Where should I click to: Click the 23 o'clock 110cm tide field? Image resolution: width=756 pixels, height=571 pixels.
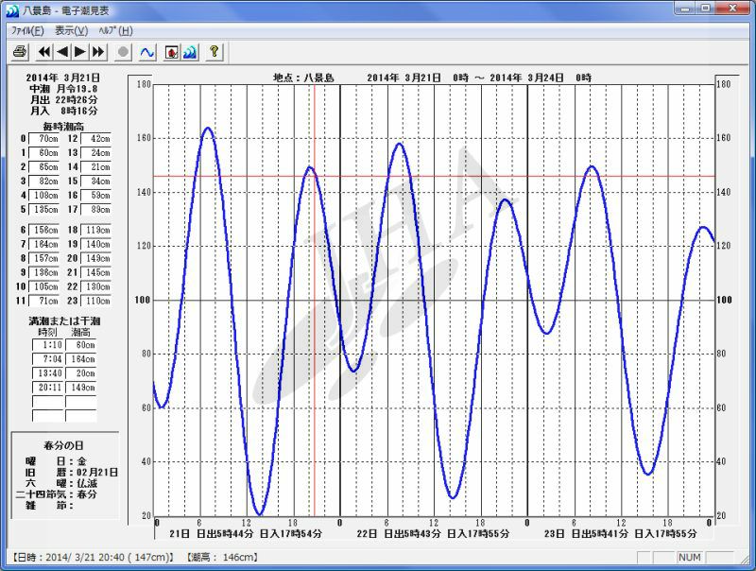96,301
